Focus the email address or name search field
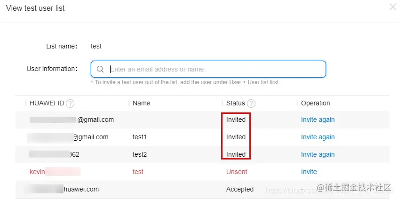Image resolution: width=398 pixels, height=199 pixels. point(208,69)
